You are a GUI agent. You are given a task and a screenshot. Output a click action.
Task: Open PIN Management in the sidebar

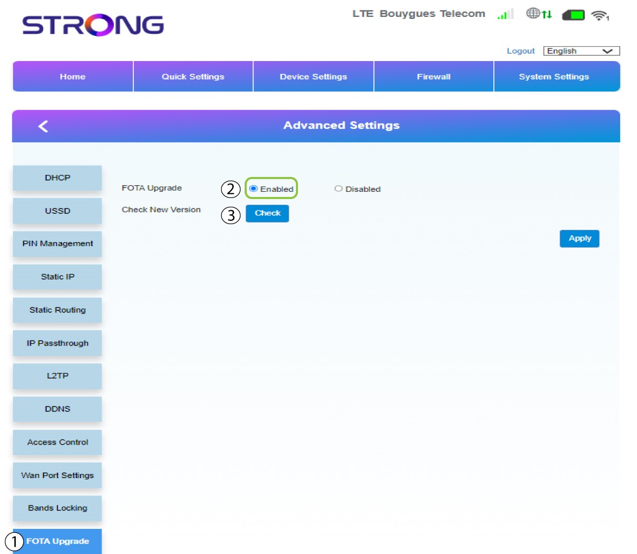pyautogui.click(x=57, y=244)
